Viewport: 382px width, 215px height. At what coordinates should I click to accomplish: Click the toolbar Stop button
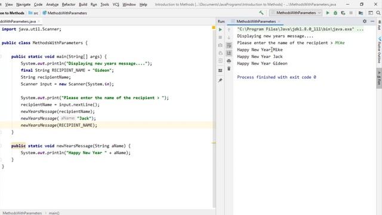click(351, 13)
